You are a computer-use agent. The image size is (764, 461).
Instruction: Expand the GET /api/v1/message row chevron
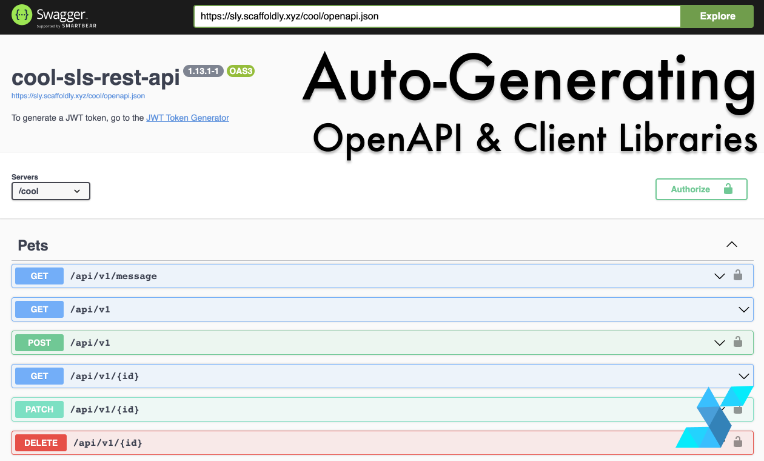coord(720,276)
